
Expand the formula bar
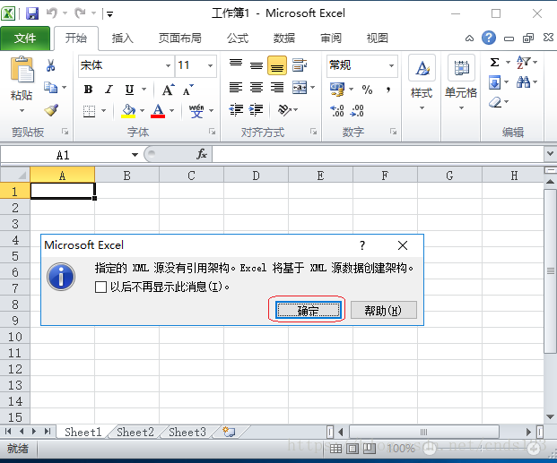(550, 154)
